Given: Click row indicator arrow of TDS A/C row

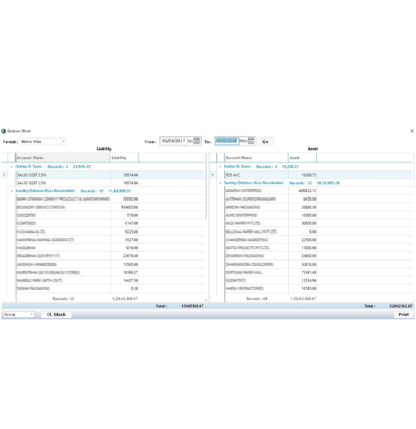Looking at the screenshot, I should (213, 175).
